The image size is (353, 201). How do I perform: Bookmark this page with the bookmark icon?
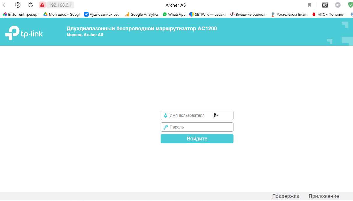click(x=310, y=5)
